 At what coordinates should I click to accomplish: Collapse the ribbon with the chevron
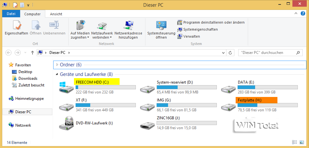click(x=296, y=14)
